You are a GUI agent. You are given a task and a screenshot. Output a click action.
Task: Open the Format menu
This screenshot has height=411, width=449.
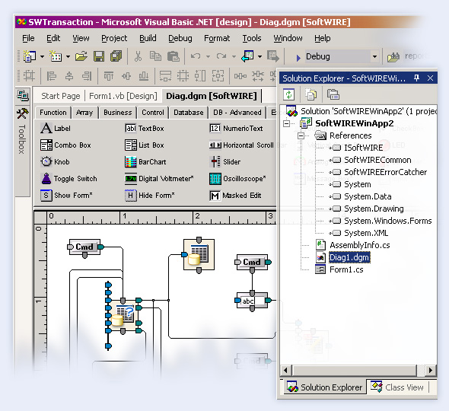[217, 38]
